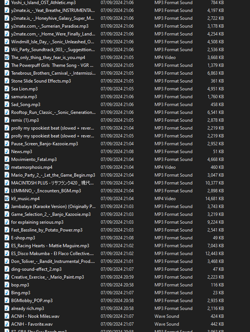Viewport: 250px width, 332px height.
Task: Click the y2mate.com_-_Home_Were_Finally_Land... file name
Action: point(53,34)
